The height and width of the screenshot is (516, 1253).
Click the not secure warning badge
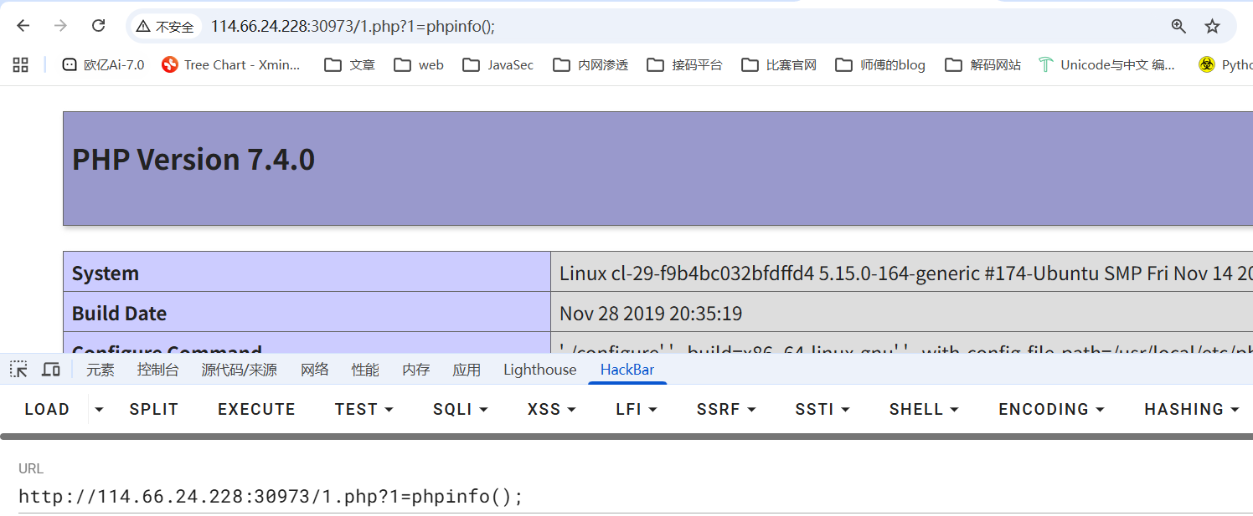coord(166,27)
